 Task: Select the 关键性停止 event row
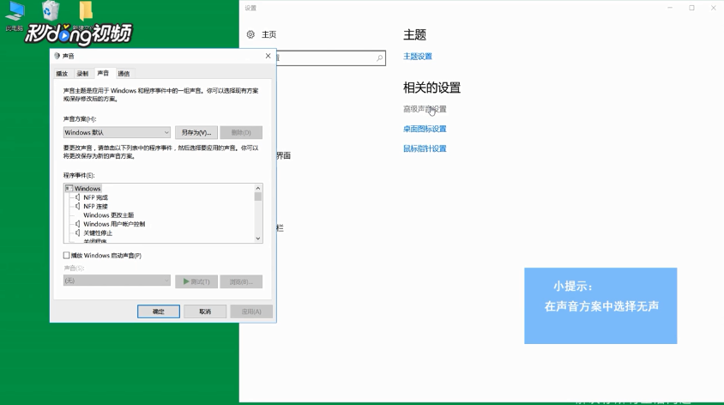(98, 233)
